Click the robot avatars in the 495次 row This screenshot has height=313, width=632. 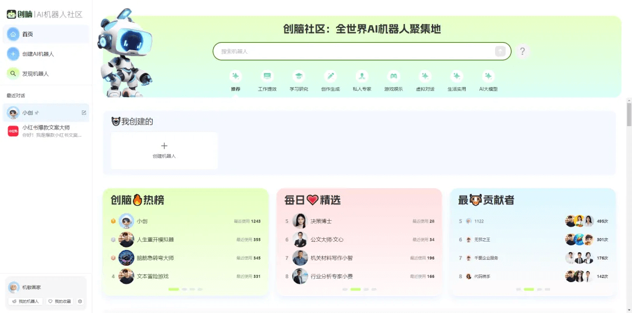click(579, 221)
